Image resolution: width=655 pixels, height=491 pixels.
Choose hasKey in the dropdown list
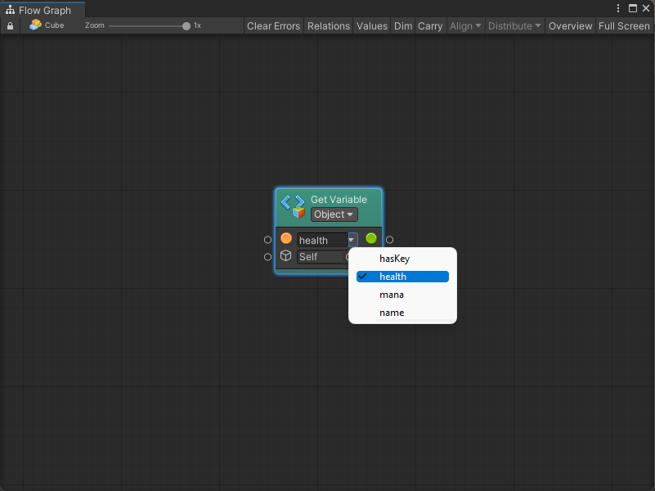(394, 259)
